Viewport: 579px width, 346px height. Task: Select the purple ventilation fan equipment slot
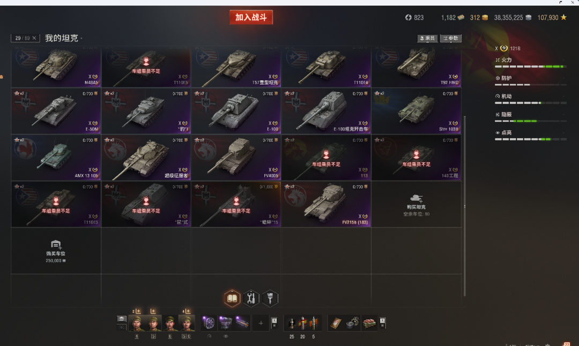209,323
